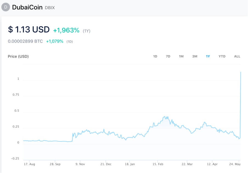Click the 17. Aug axis date

point(29,164)
